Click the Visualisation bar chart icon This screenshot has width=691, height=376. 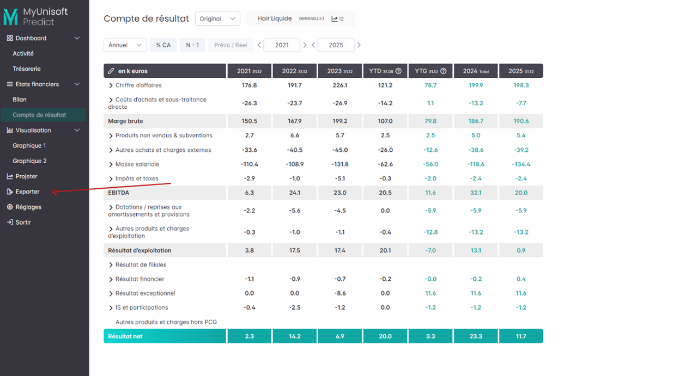[10, 131]
